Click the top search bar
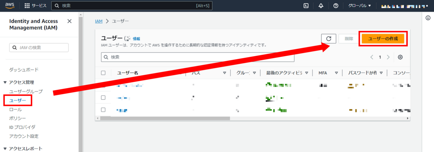Image resolution: width=434 pixels, height=152 pixels. pos(132,6)
